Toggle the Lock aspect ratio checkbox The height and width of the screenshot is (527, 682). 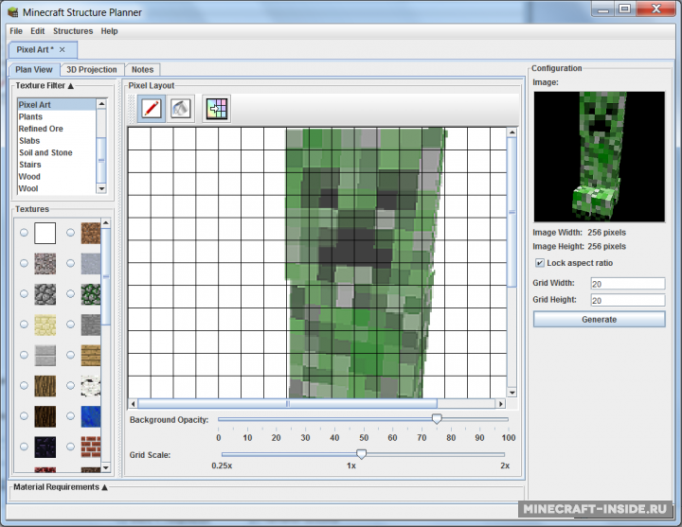pos(539,263)
